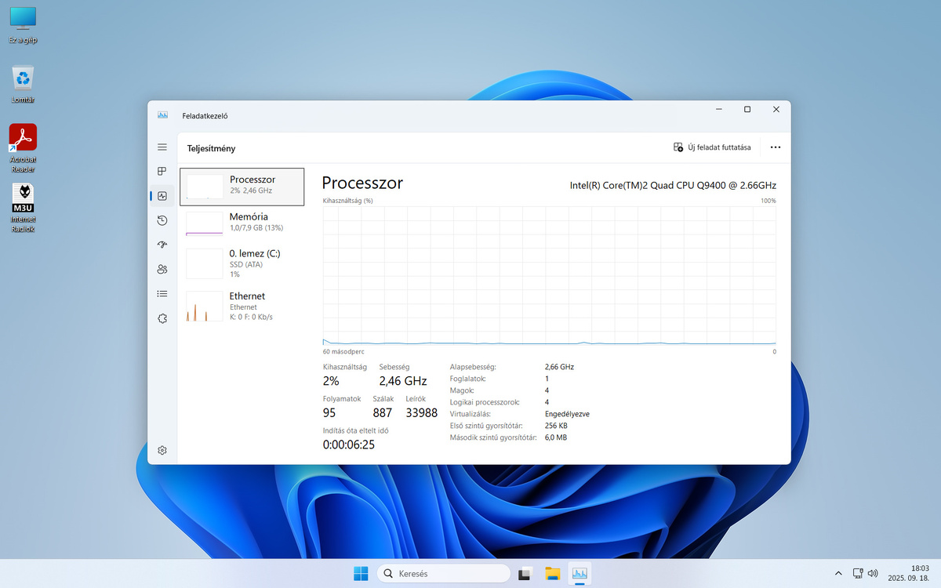The width and height of the screenshot is (941, 588).
Task: Click the uptime 0:00:06:25 value
Action: click(x=349, y=445)
